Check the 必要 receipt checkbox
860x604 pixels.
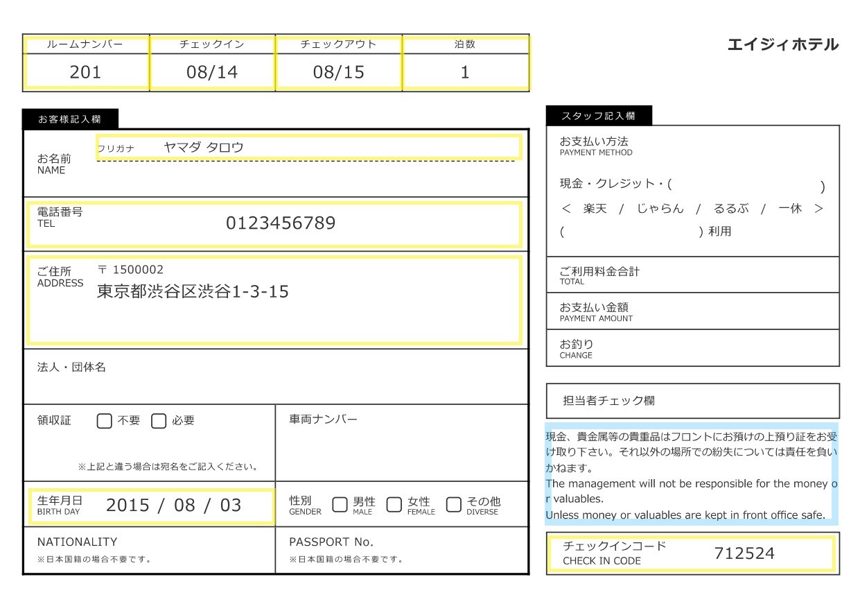158,421
